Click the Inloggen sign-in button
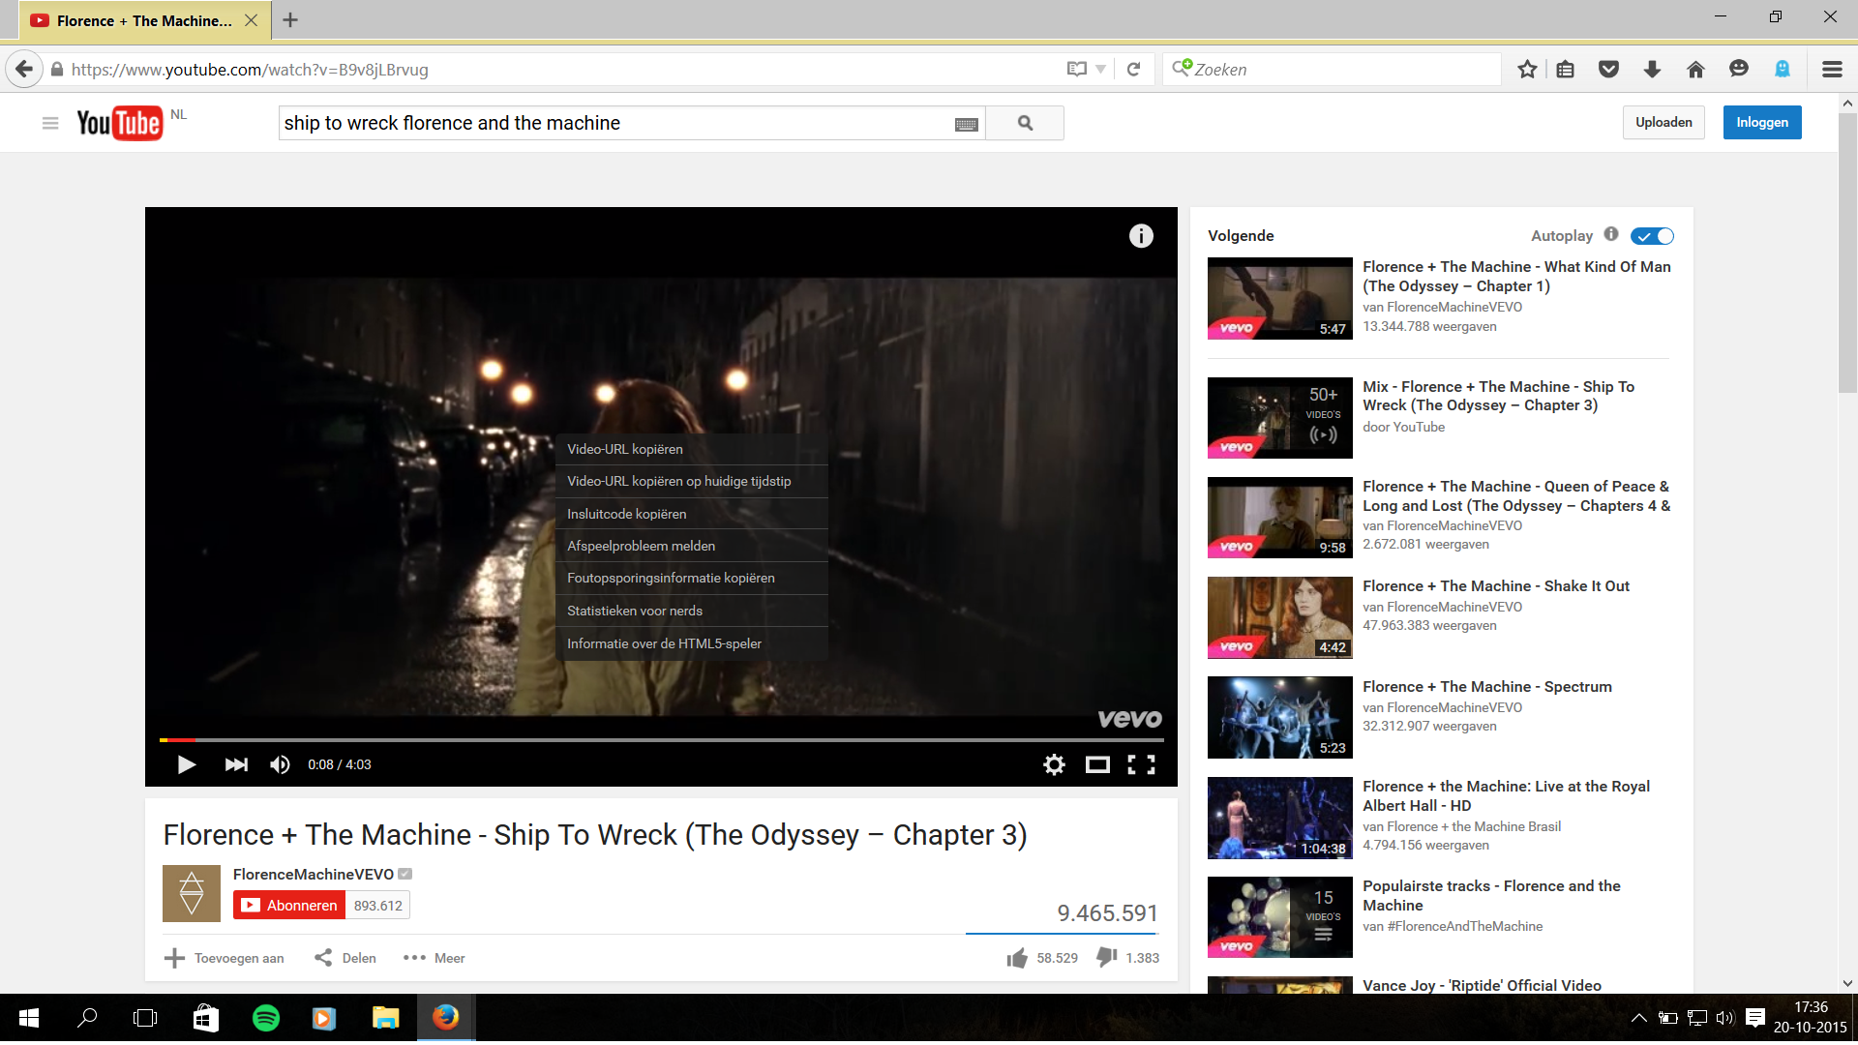This screenshot has width=1858, height=1045. tap(1761, 123)
